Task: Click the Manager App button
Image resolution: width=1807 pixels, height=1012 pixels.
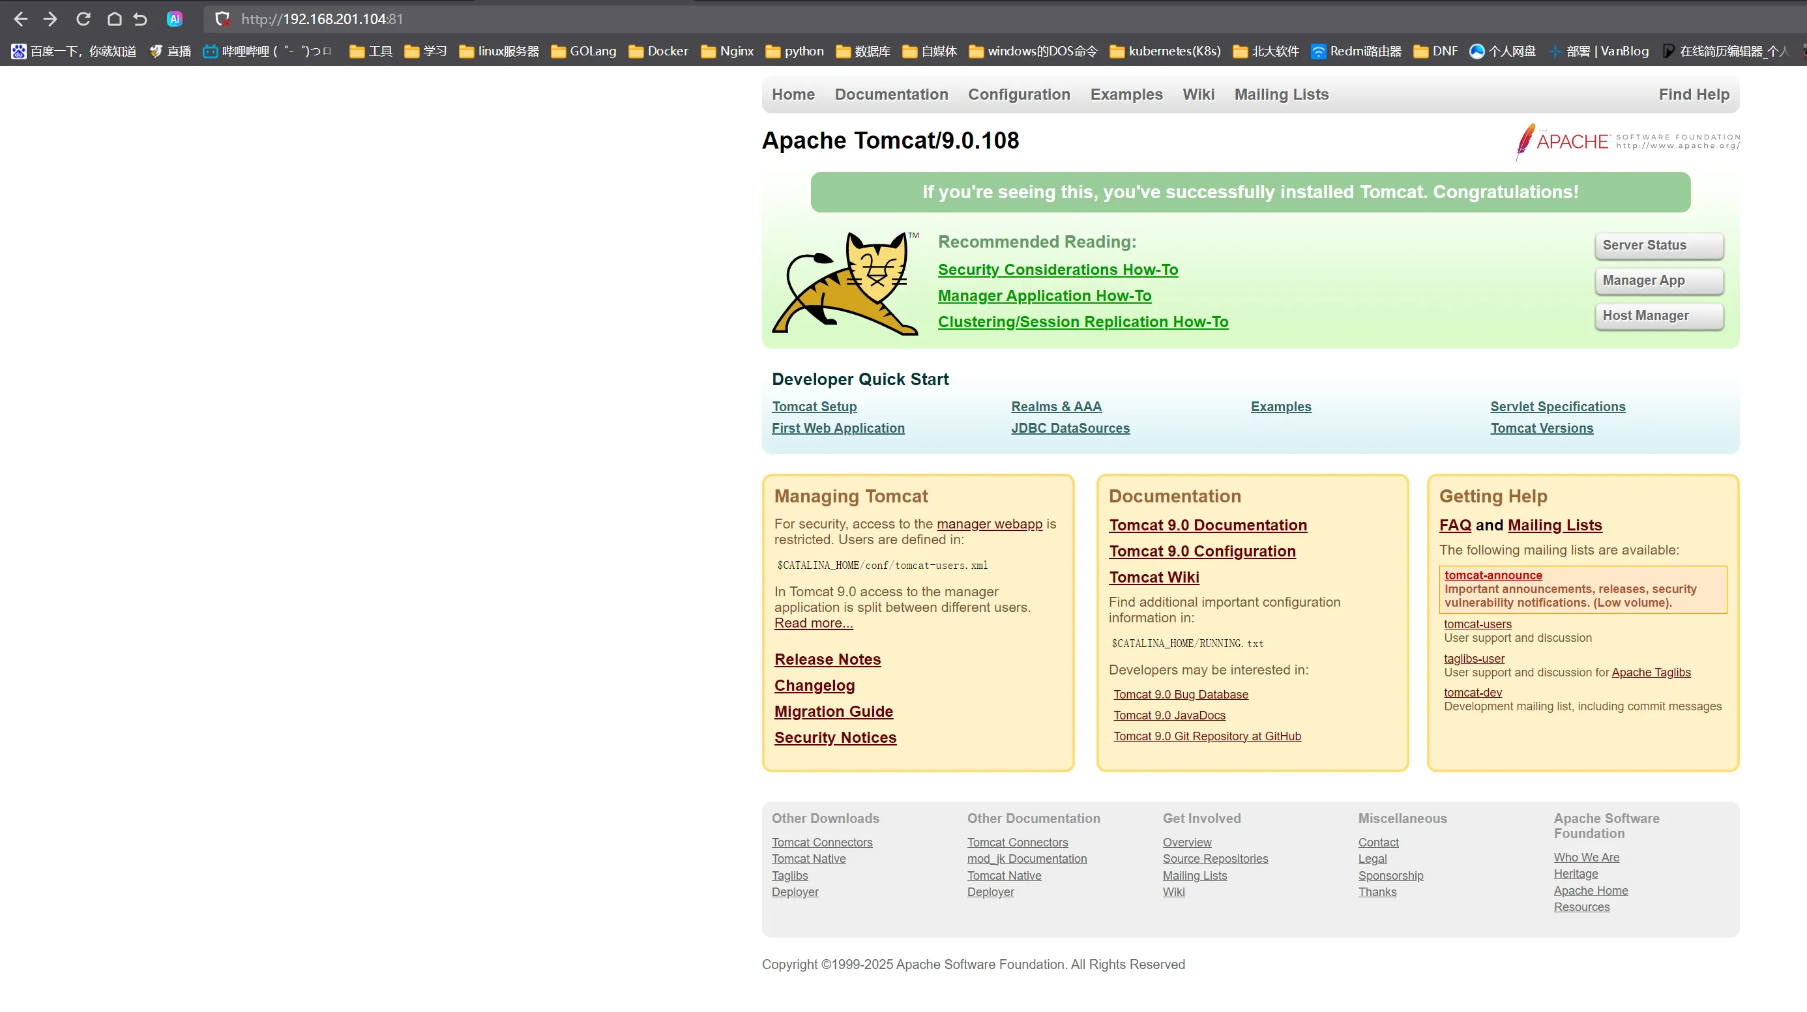Action: pos(1658,280)
